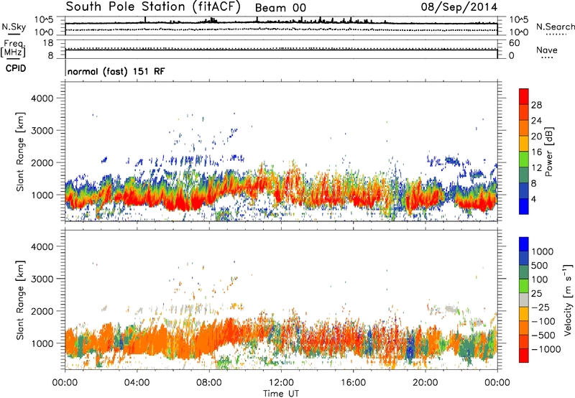Click the '-500' velocity colorbar tick label
575x398 pixels.
point(543,335)
